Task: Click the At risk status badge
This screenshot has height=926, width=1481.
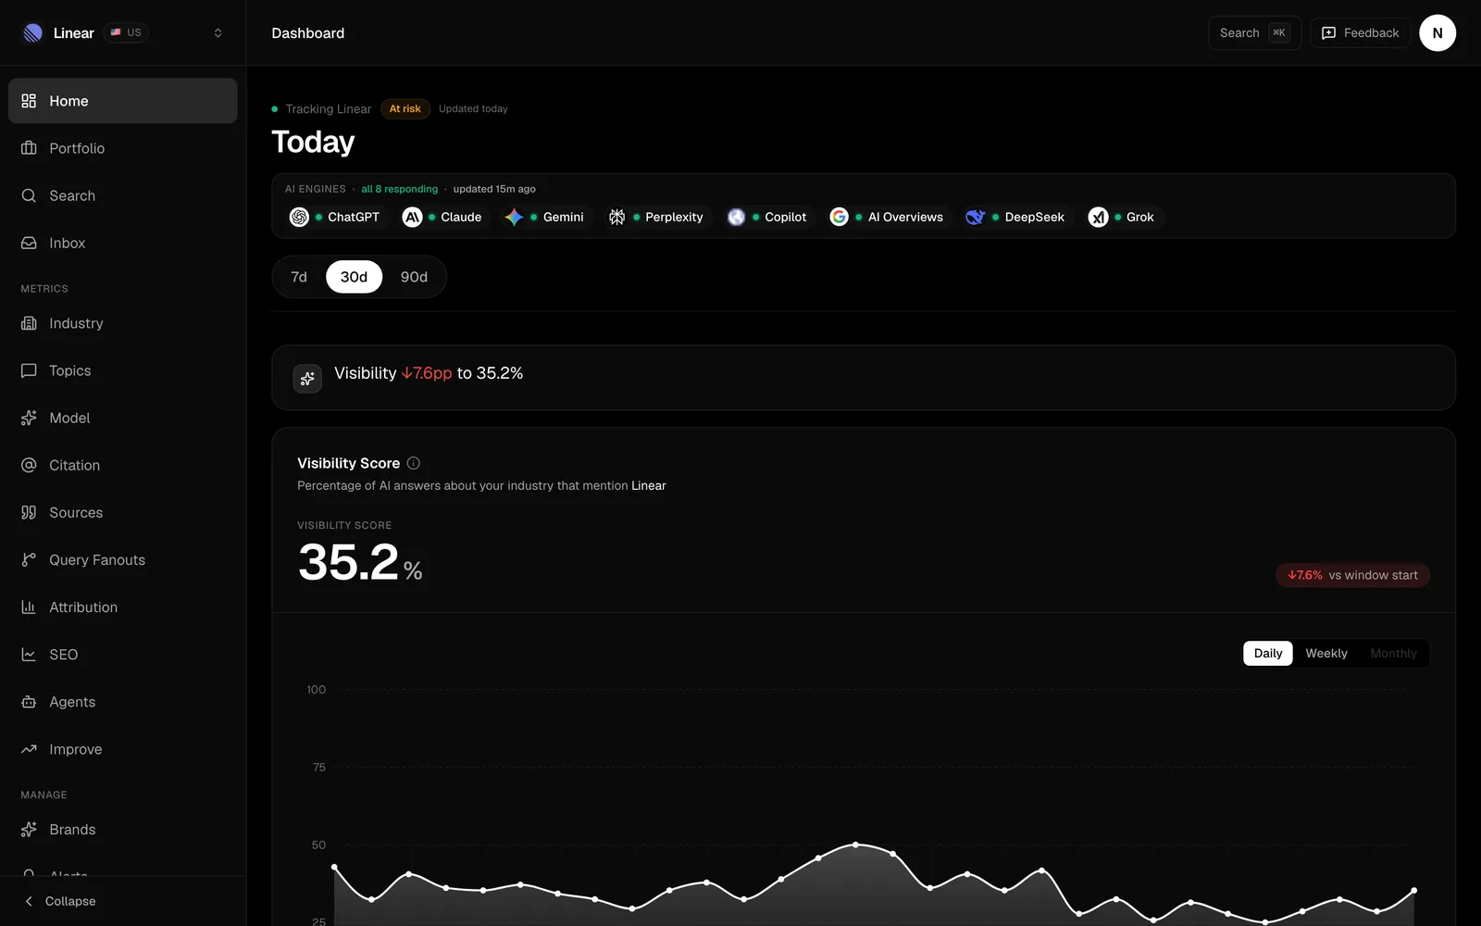Action: 404,109
